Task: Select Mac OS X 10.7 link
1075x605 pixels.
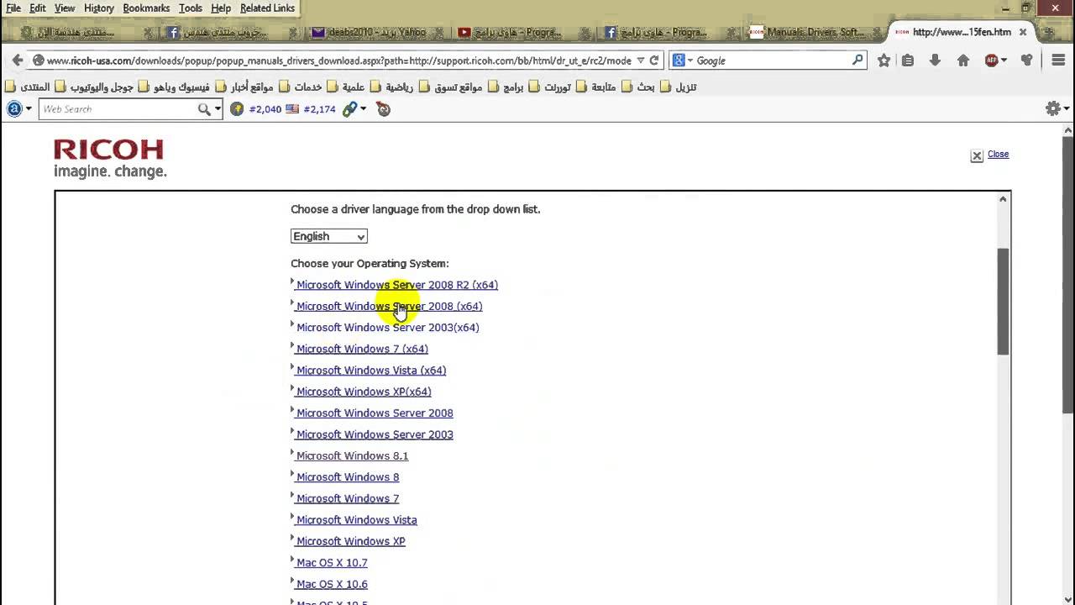Action: pyautogui.click(x=331, y=563)
